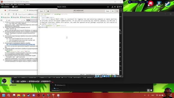Screen dimensions: 174x98
Task: Open Discord from taskbar
Action: coord(34,95)
